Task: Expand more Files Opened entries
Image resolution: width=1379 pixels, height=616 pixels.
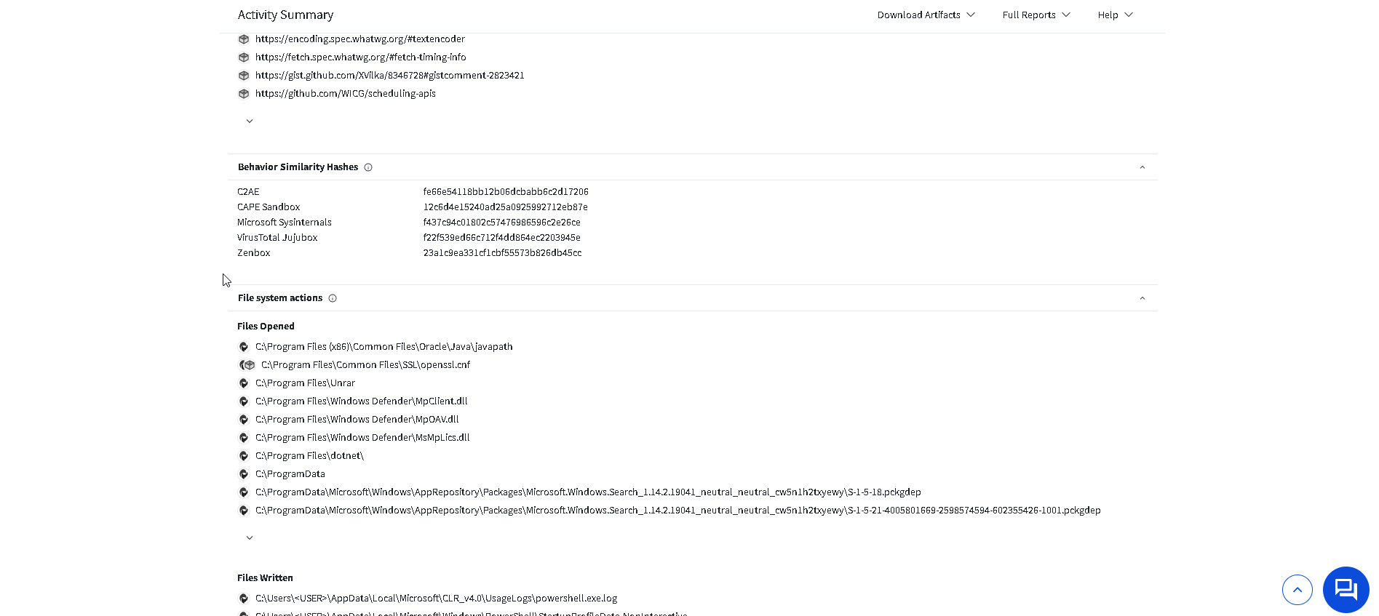Action: tap(250, 538)
